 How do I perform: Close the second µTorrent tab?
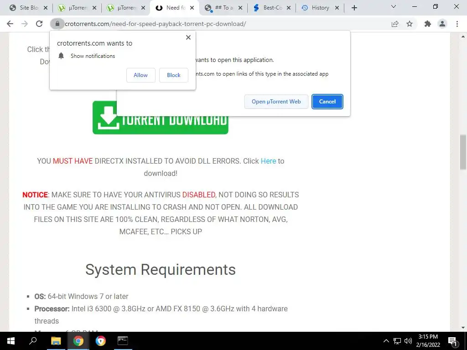(x=143, y=8)
